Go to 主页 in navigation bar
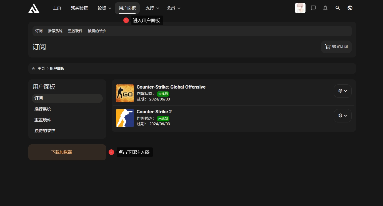This screenshot has width=383, height=206. 57,8
